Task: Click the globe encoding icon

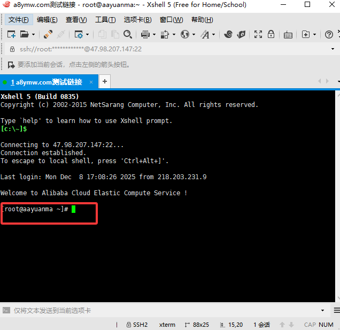Action: (185, 34)
